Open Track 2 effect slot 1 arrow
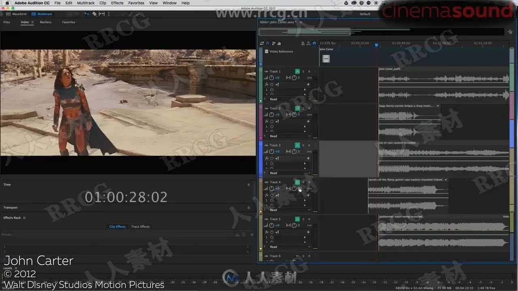The width and height of the screenshot is (518, 291). pos(305,127)
